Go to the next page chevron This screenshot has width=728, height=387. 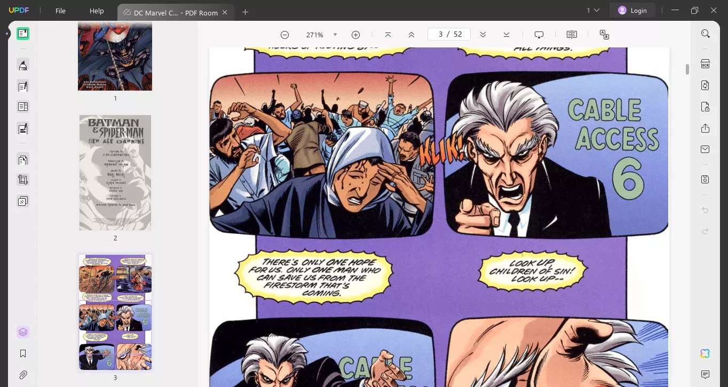[x=483, y=35]
